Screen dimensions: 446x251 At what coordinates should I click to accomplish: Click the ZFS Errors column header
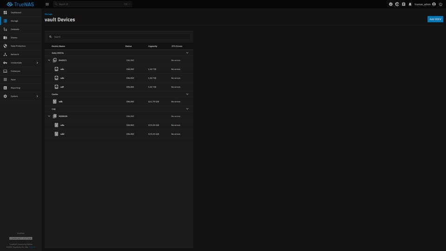[x=177, y=46]
